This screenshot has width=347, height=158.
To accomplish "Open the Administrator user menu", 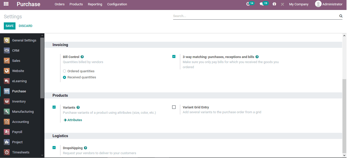I will 329,4.
